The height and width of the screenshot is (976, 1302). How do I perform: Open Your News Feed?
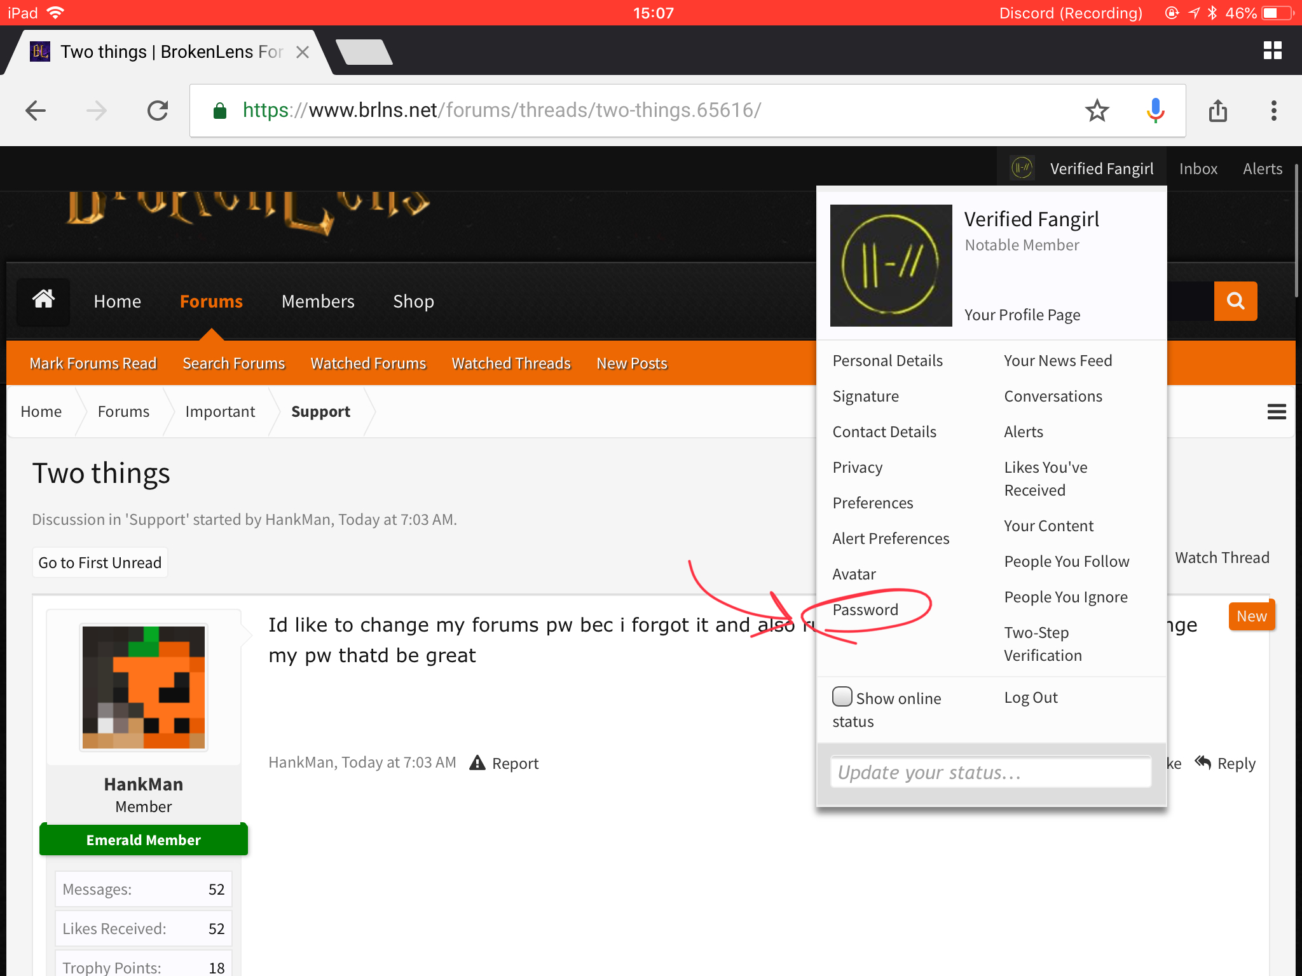(1058, 360)
